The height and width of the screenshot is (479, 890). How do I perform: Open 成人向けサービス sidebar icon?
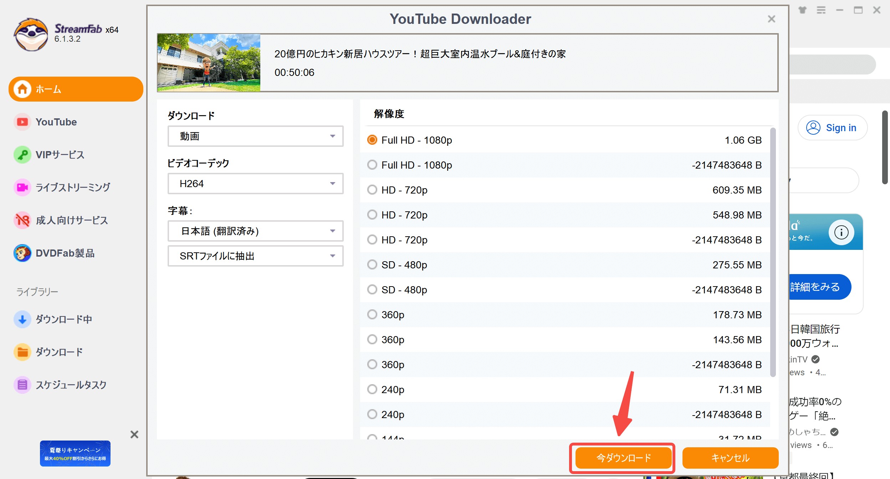pos(22,220)
